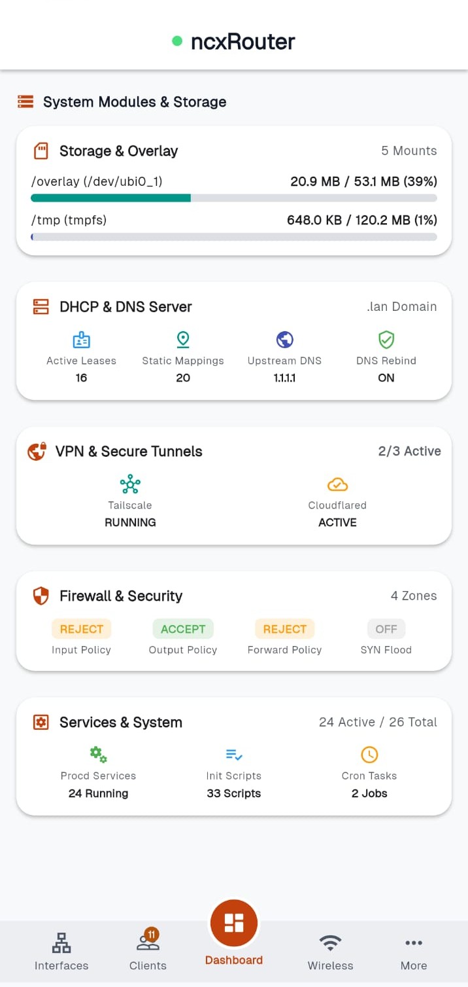Click the More three-dots icon

414,943
